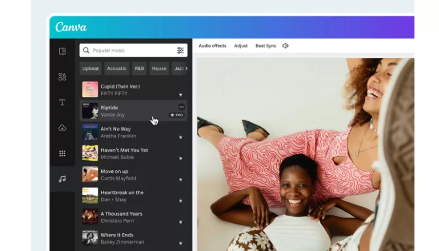
Task: Click the Where It Ends title
Action: coord(117,235)
